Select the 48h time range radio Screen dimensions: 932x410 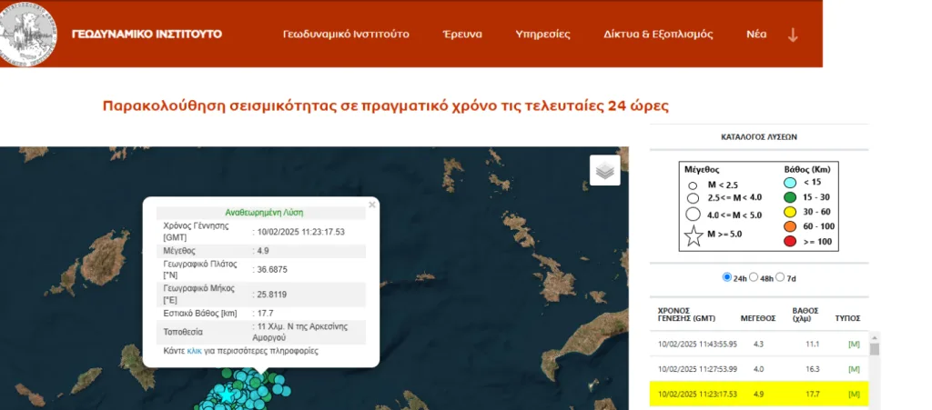pyautogui.click(x=755, y=276)
